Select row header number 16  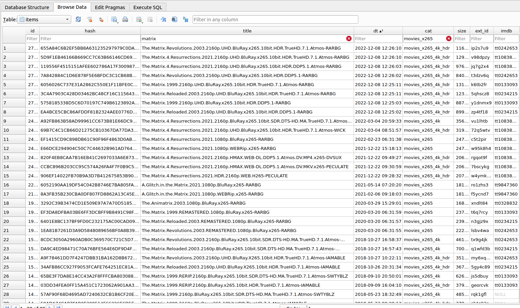click(x=14, y=185)
